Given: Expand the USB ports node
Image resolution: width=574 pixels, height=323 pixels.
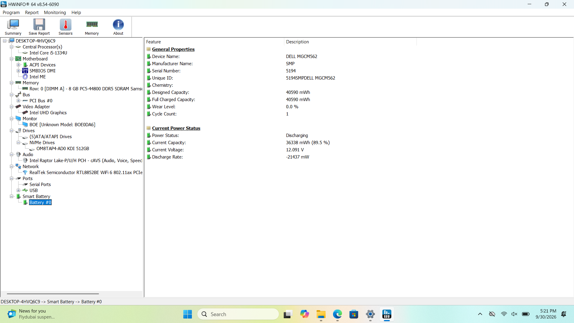Looking at the screenshot, I should [x=19, y=191].
